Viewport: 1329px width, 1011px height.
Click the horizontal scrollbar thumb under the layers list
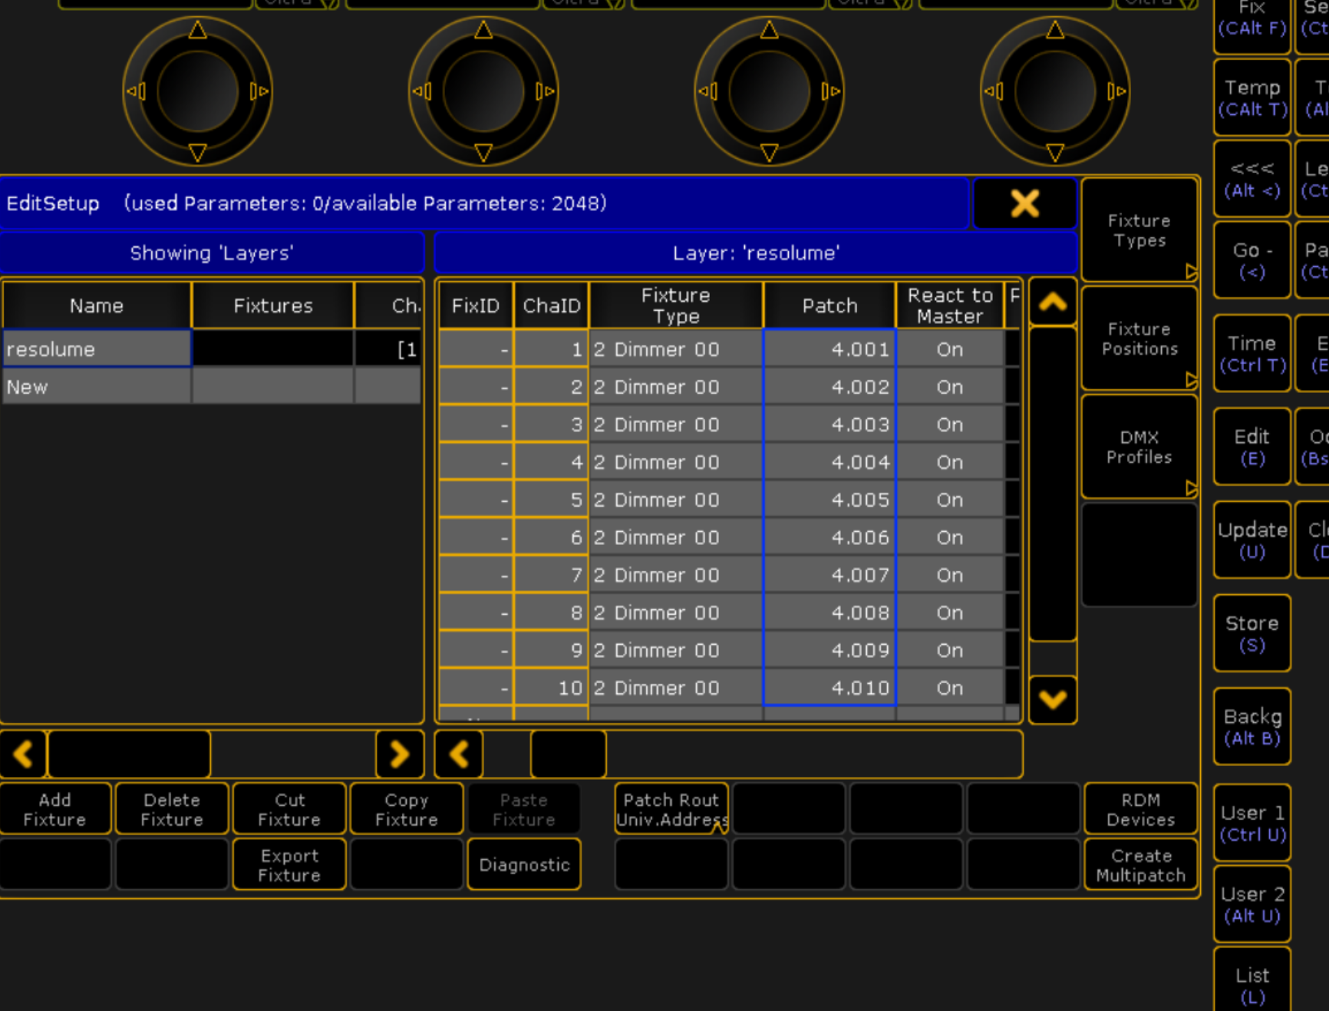(x=129, y=754)
